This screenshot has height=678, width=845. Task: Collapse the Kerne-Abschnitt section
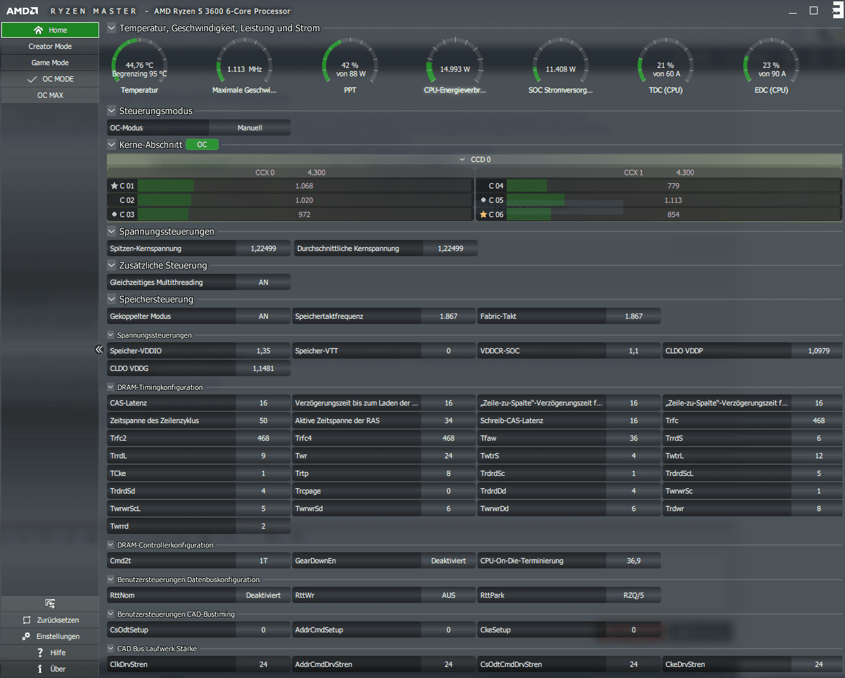111,145
